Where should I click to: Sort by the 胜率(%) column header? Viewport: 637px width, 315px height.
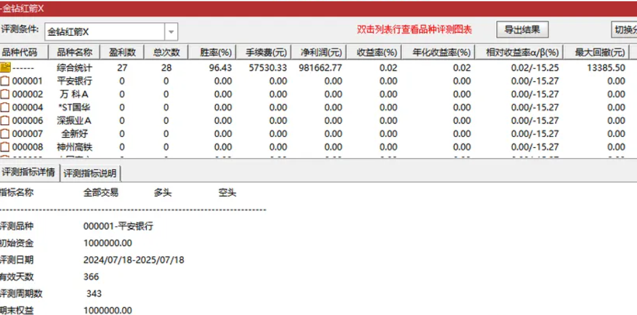(x=212, y=52)
